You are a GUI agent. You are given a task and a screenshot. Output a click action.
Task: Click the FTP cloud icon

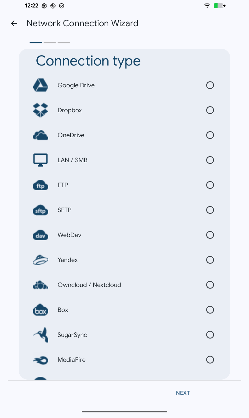[40, 185]
